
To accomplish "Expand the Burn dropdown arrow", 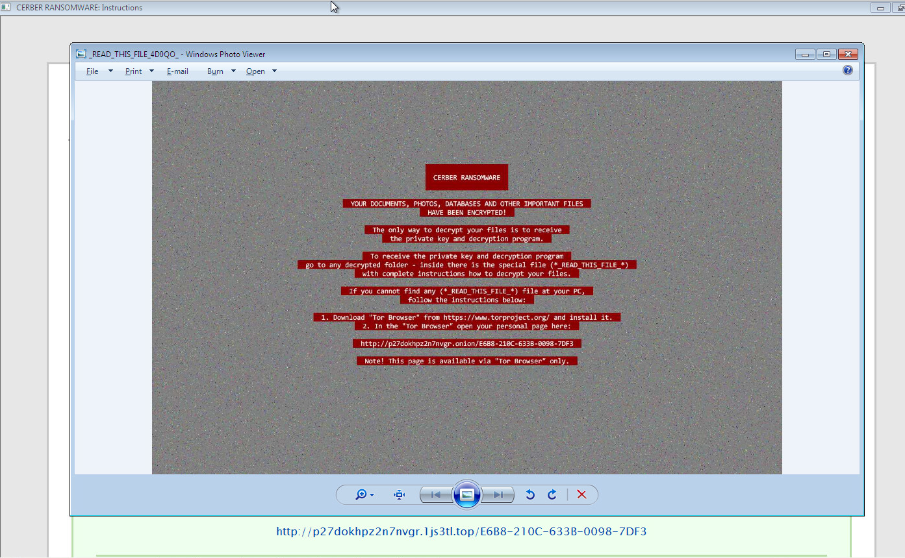I will pyautogui.click(x=233, y=71).
